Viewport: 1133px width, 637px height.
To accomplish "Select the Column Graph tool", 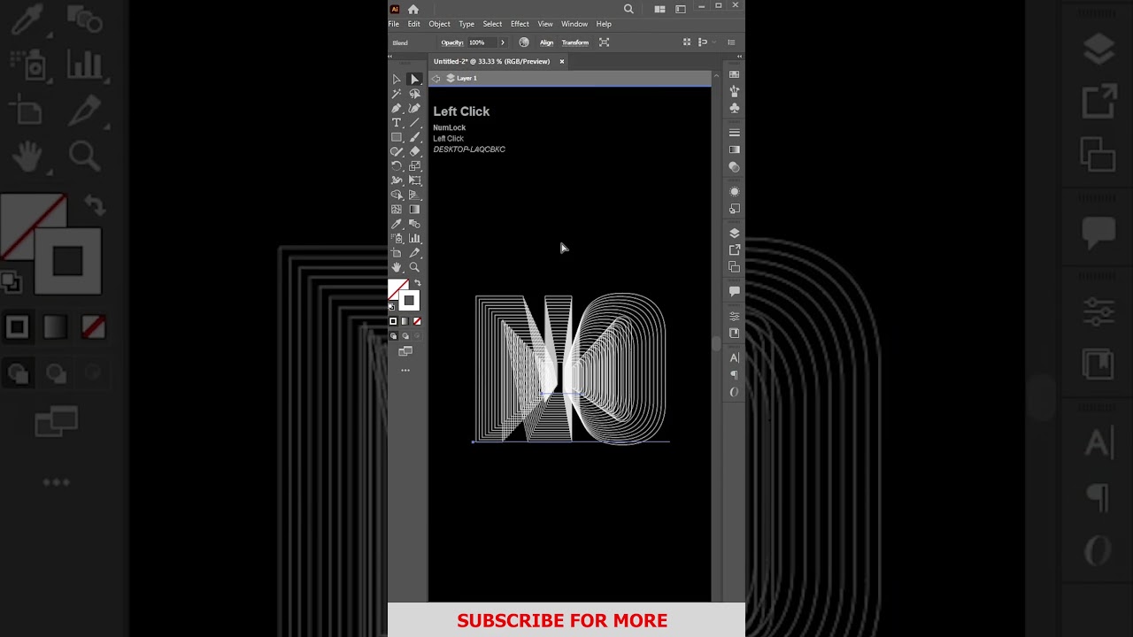I will click(414, 238).
